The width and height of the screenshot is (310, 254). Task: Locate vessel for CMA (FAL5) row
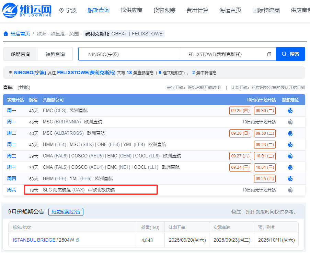click(290, 167)
